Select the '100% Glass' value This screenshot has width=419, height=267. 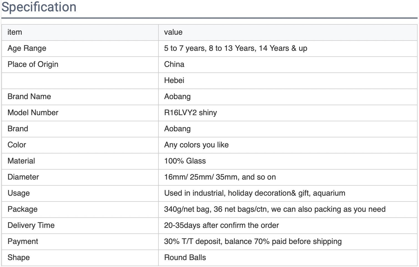185,161
